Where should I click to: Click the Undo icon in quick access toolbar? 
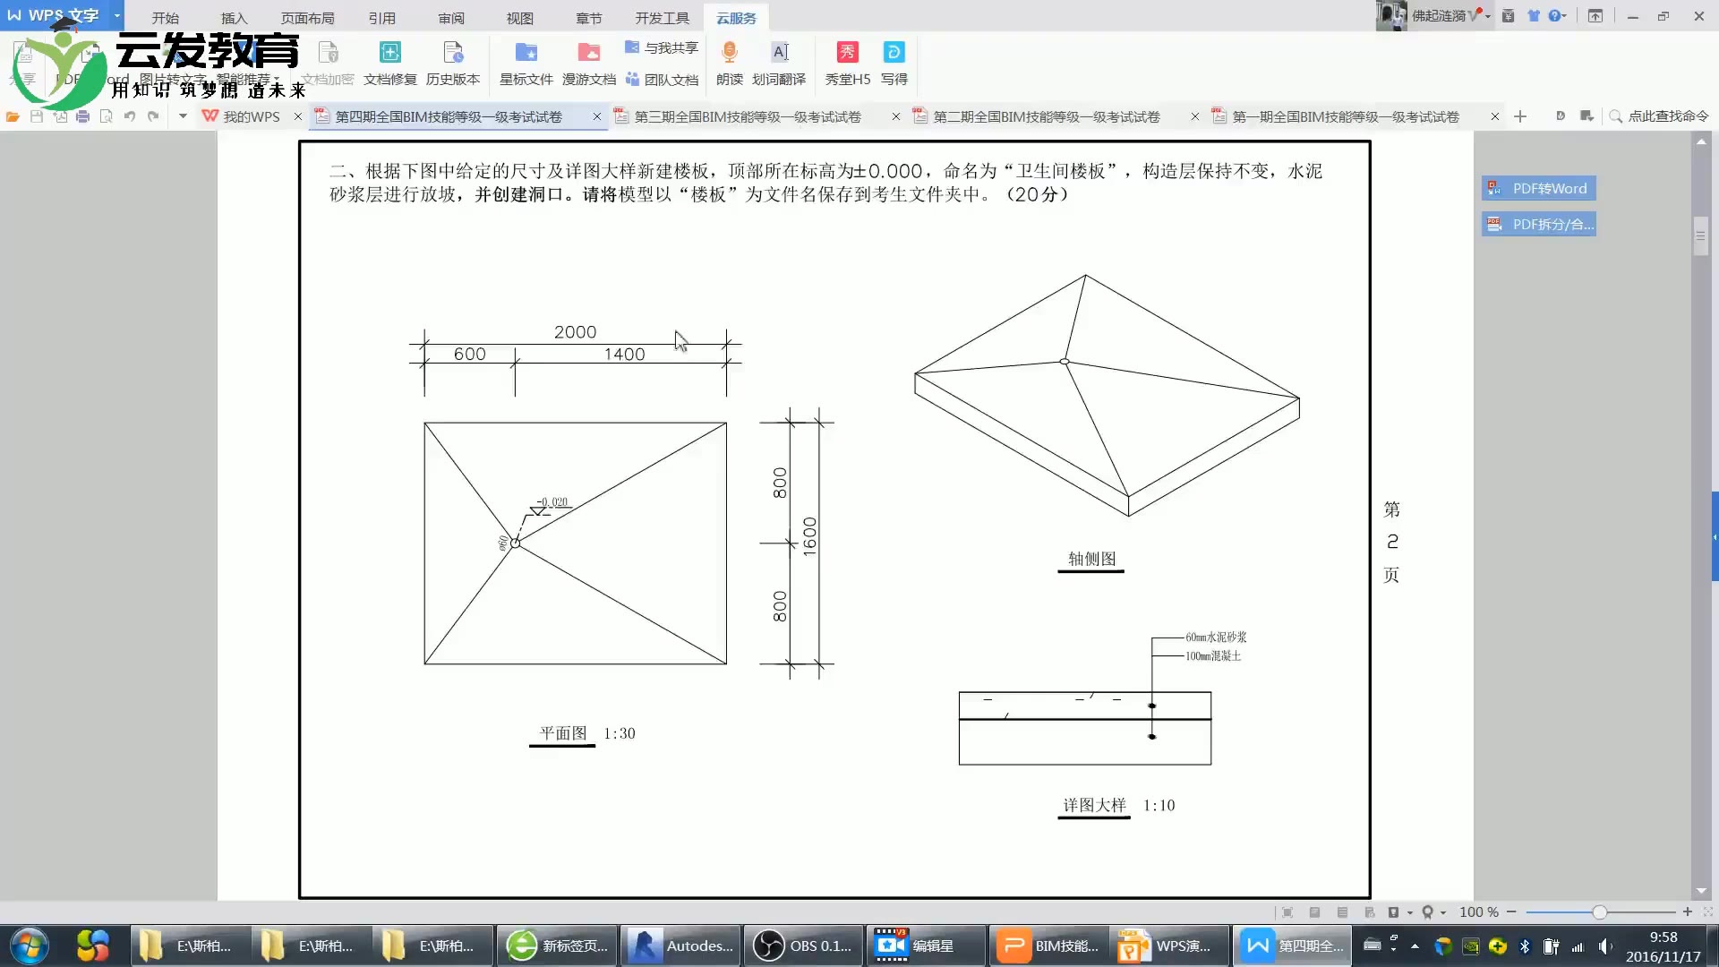coord(131,116)
